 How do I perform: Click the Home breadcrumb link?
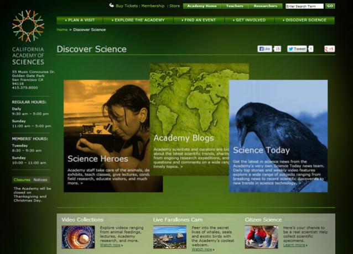point(62,30)
